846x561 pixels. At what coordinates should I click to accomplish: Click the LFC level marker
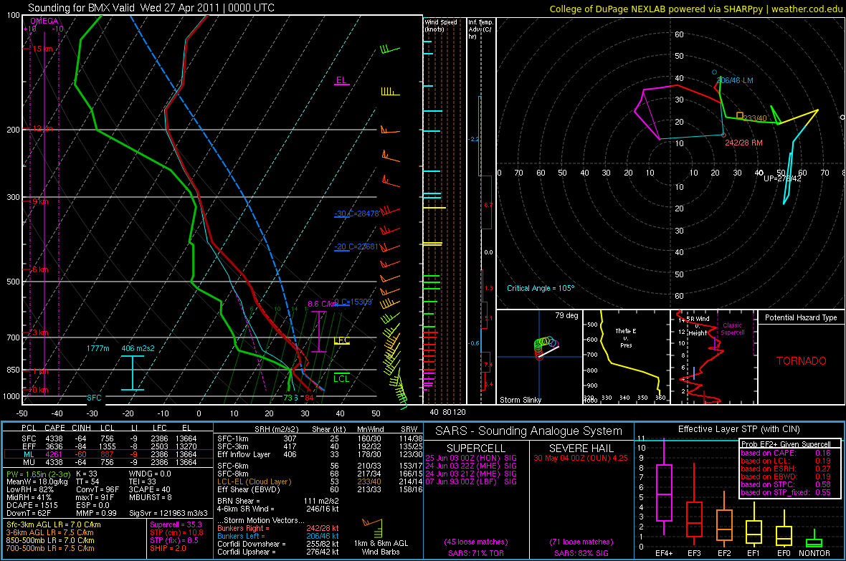[x=341, y=340]
